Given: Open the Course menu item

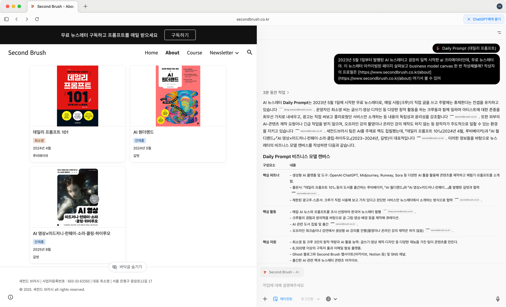Looking at the screenshot, I should 194,53.
